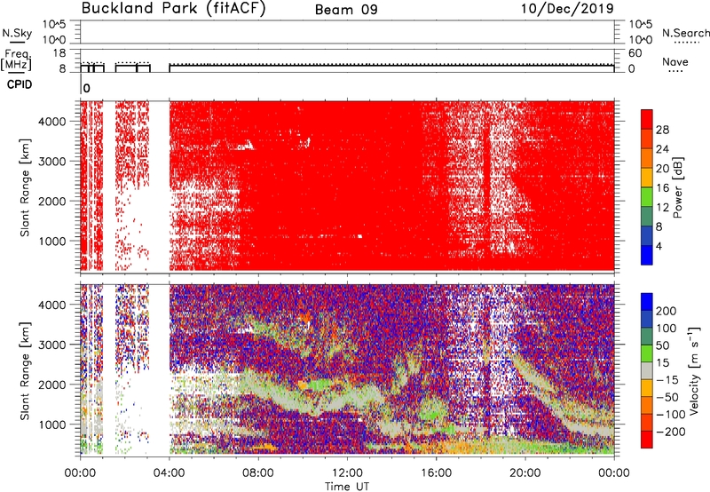
Task: Click the 'N.Sky' legend label
Action: pyautogui.click(x=17, y=33)
